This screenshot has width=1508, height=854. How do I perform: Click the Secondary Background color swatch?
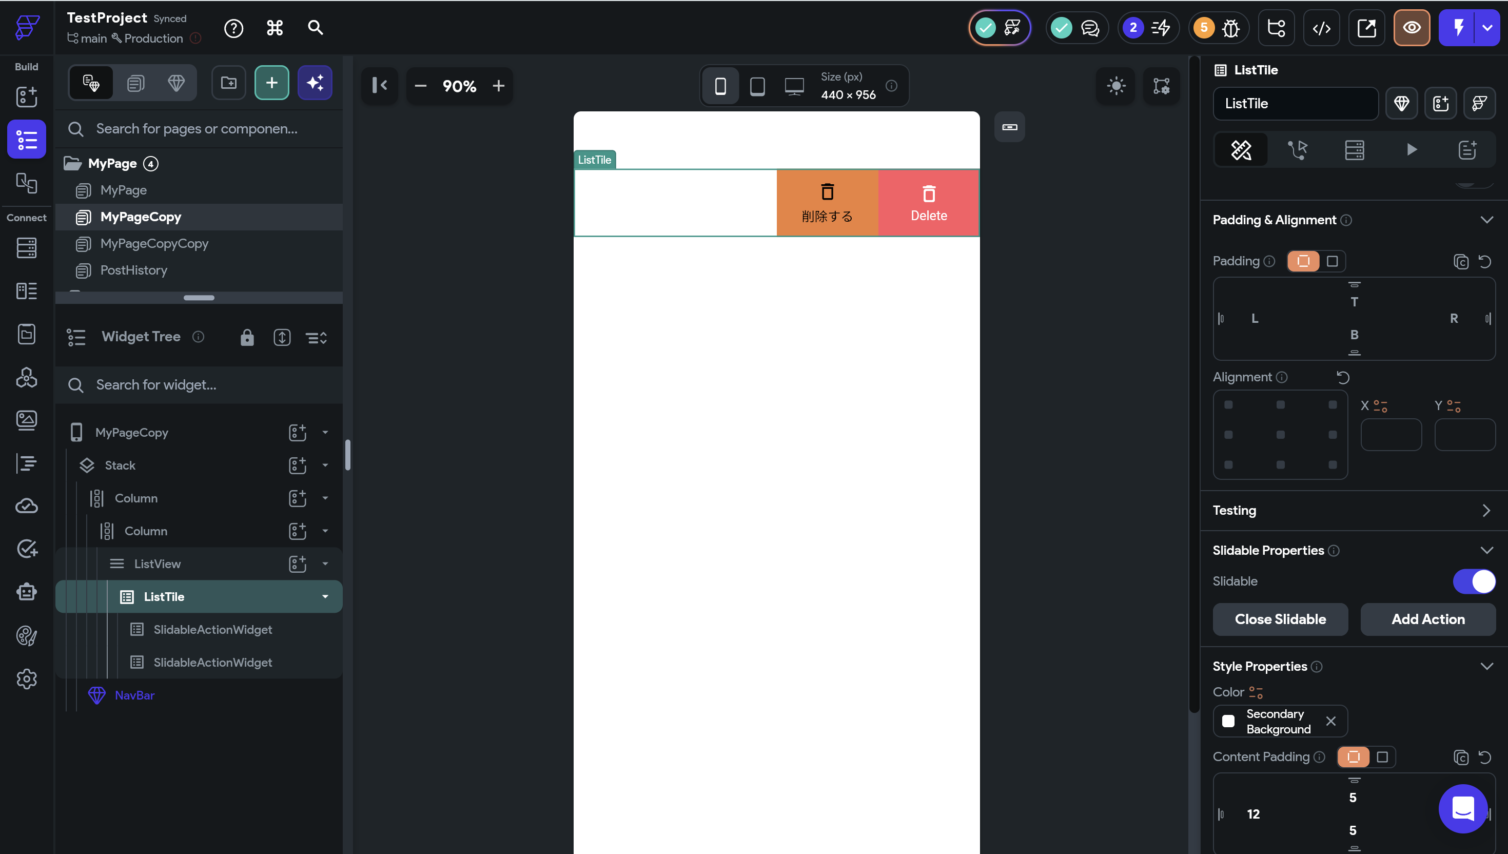tap(1228, 721)
